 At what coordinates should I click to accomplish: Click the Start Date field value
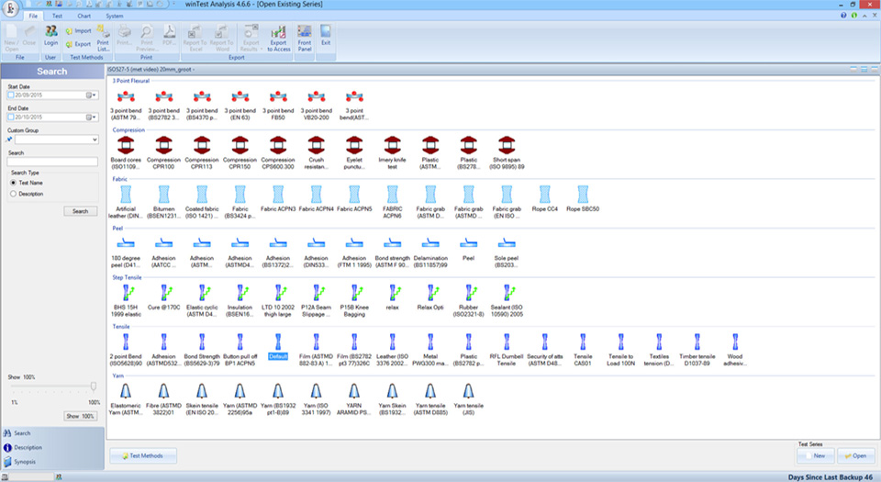(29, 95)
